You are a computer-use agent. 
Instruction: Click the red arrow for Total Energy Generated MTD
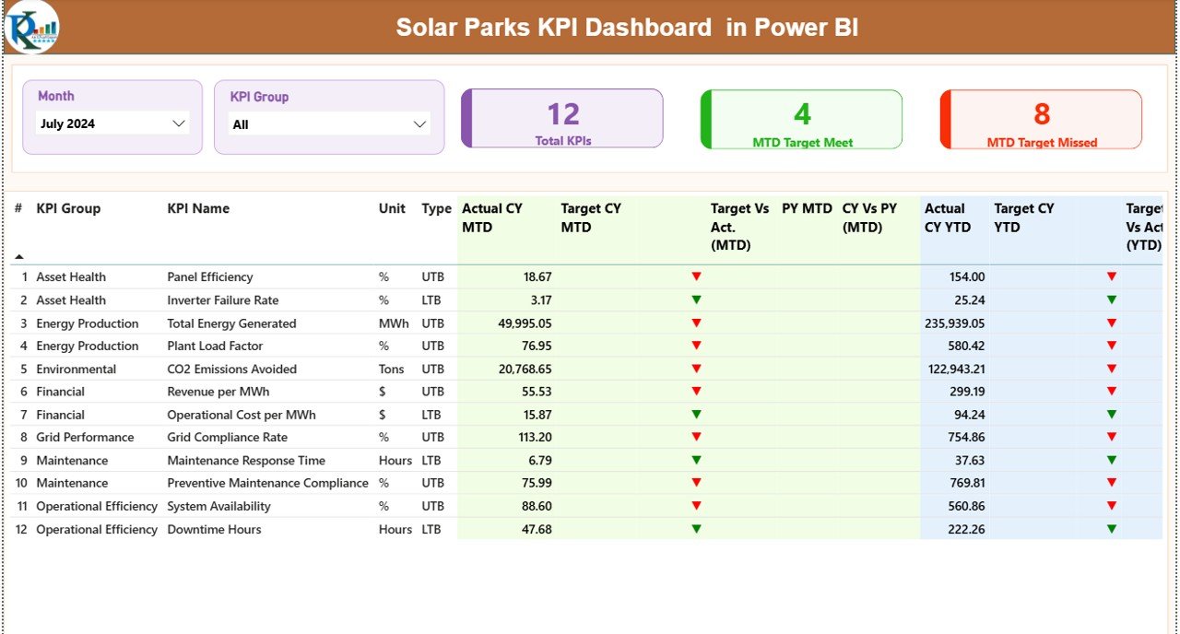(x=697, y=323)
